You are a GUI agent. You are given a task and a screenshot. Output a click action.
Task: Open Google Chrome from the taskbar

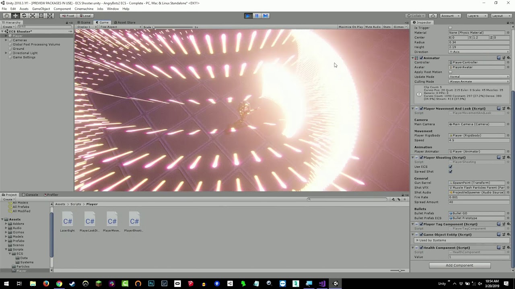(x=59, y=284)
